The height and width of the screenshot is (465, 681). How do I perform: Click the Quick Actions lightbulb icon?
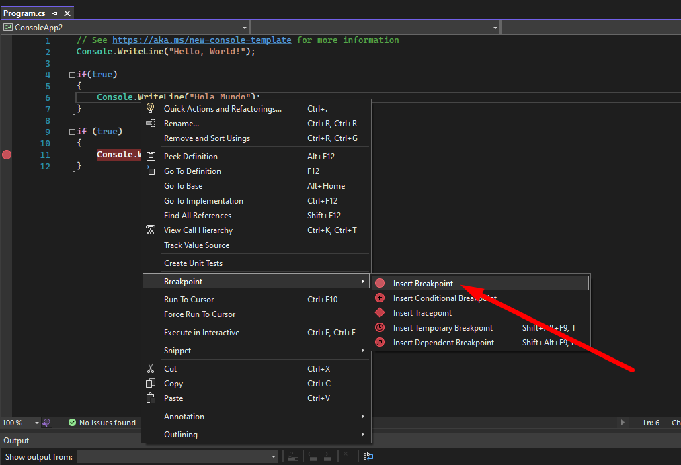click(151, 108)
